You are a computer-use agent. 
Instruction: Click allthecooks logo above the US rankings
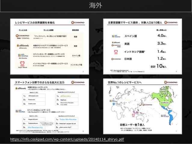21,88
